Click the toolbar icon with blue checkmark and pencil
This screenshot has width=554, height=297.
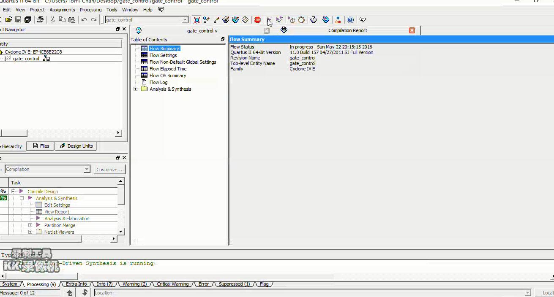[x=206, y=20]
